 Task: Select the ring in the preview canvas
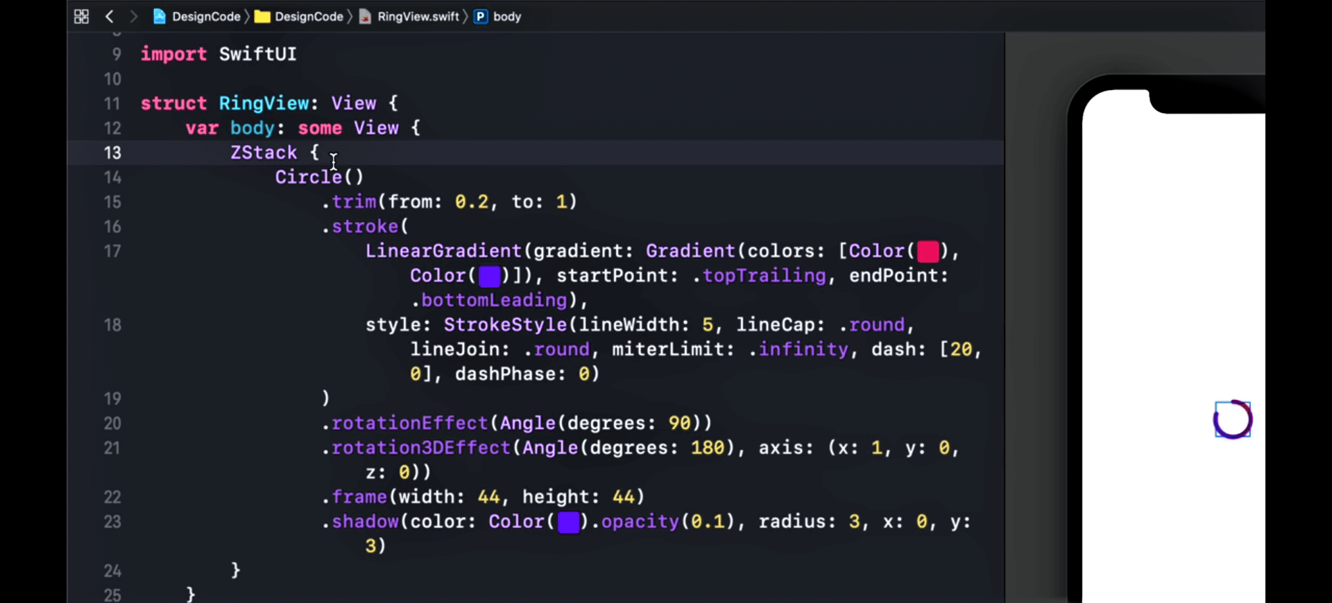[x=1233, y=419]
